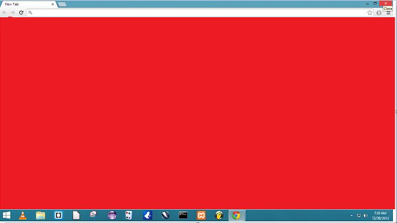
Task: Launch Eclipse from the taskbar
Action: 112,216
